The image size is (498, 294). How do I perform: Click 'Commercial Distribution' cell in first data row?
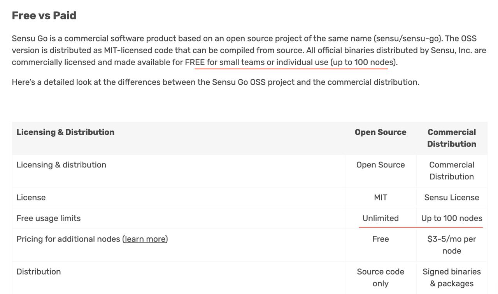(x=452, y=170)
